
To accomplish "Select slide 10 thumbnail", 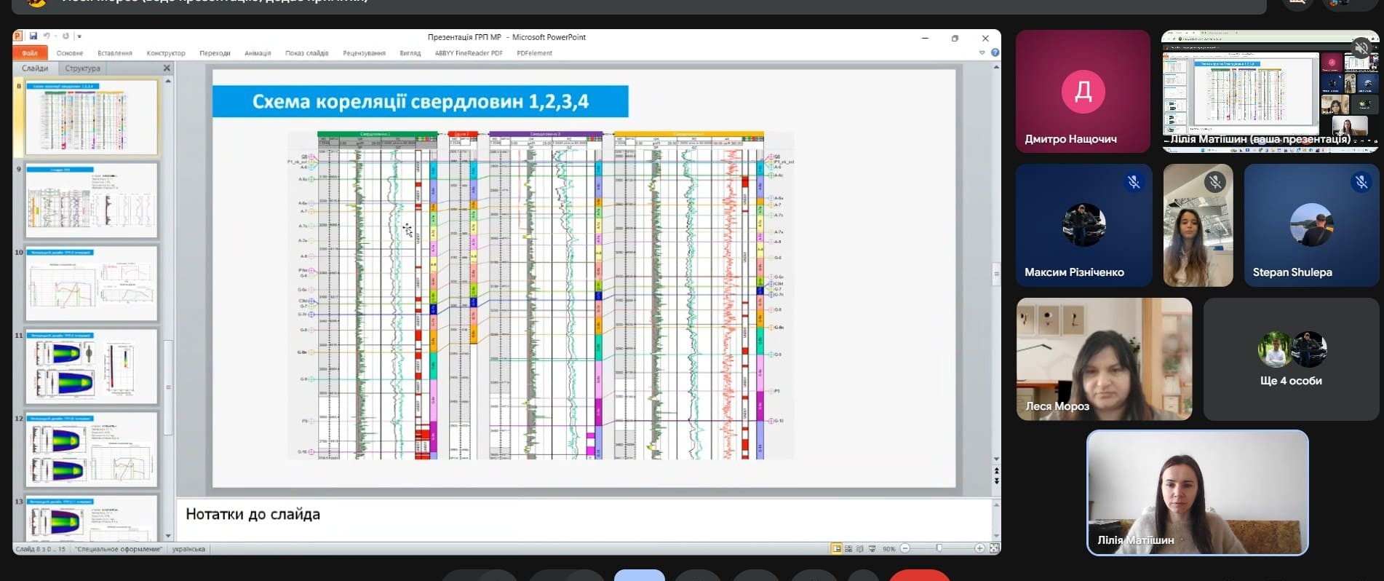I will (x=91, y=283).
